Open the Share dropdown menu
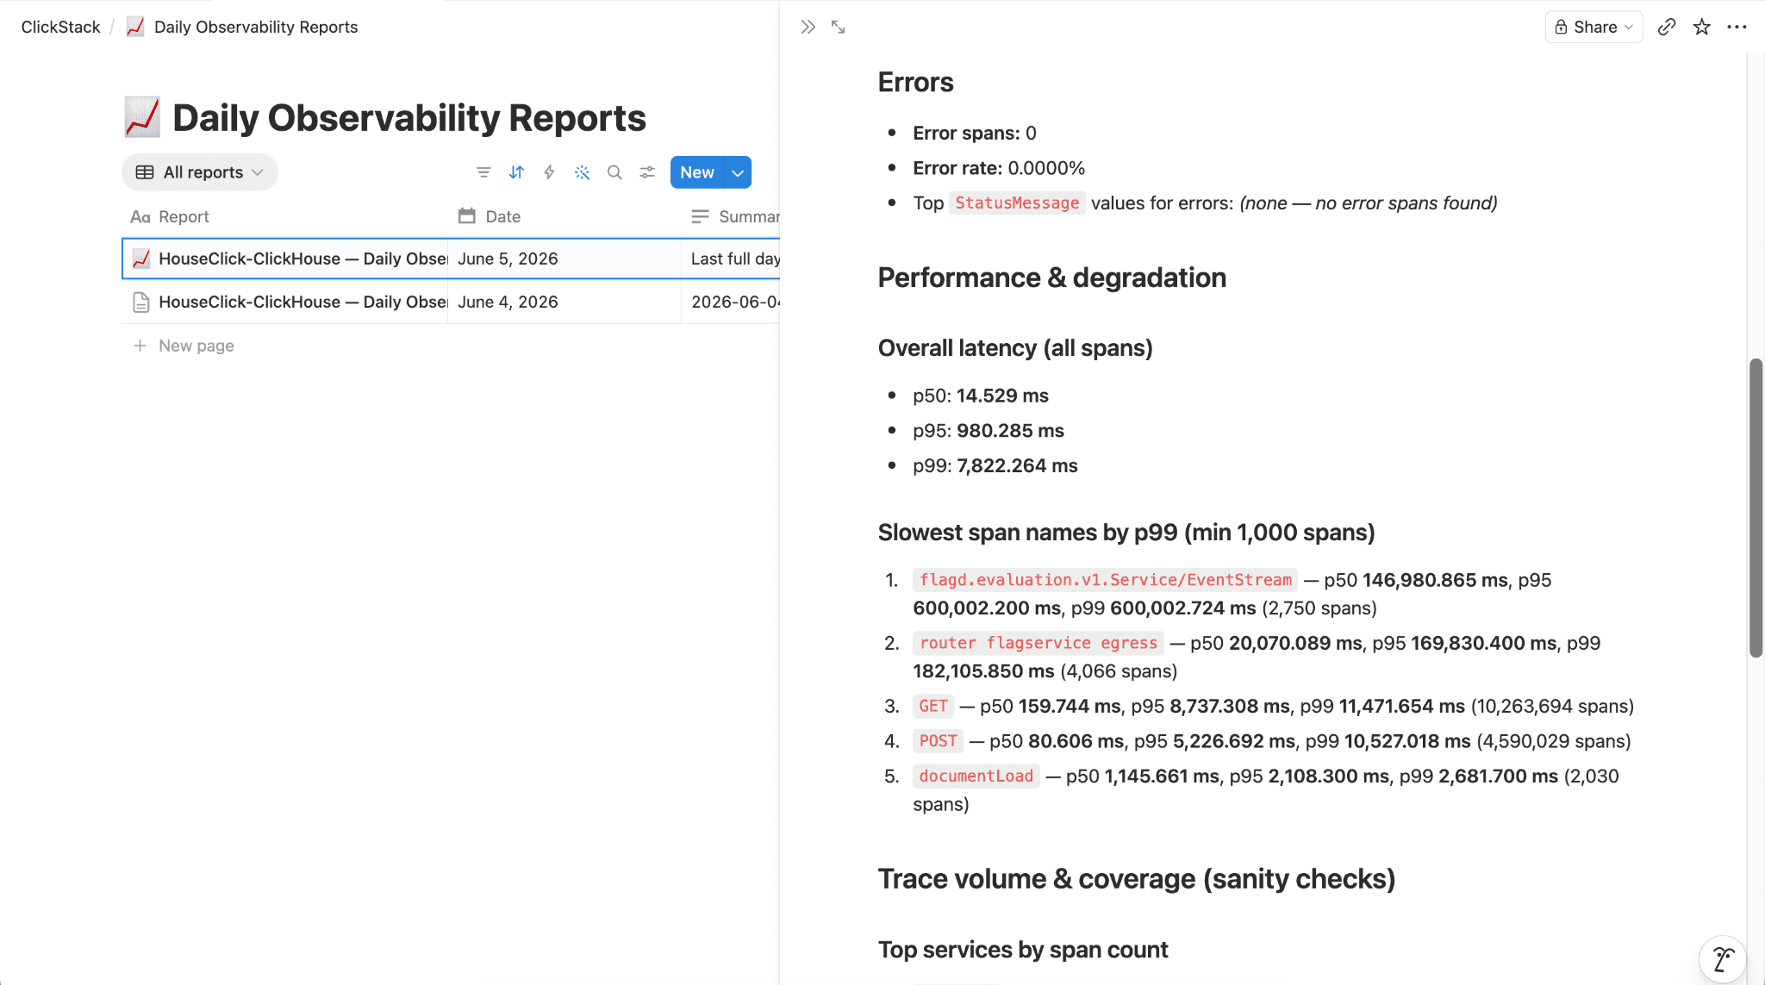 [x=1593, y=27]
